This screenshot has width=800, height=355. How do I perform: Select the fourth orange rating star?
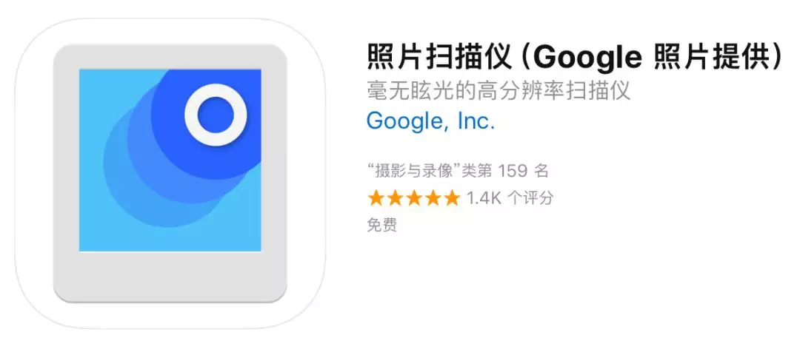coord(433,198)
